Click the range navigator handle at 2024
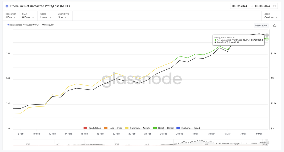This screenshot has height=152, width=284. pos(267,142)
